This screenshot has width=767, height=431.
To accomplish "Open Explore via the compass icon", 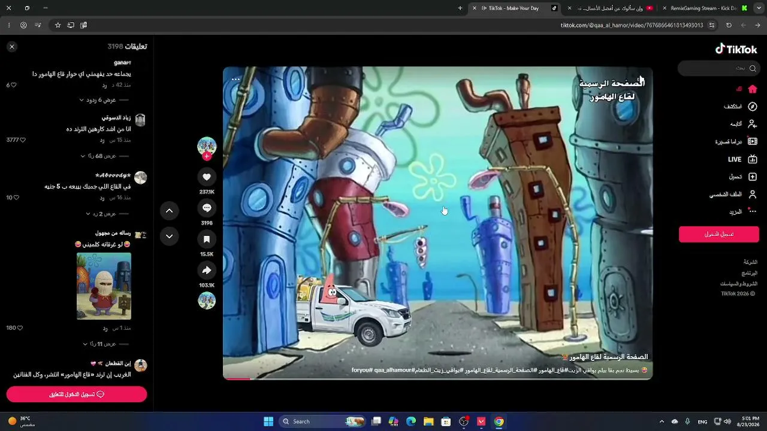I will (x=753, y=107).
